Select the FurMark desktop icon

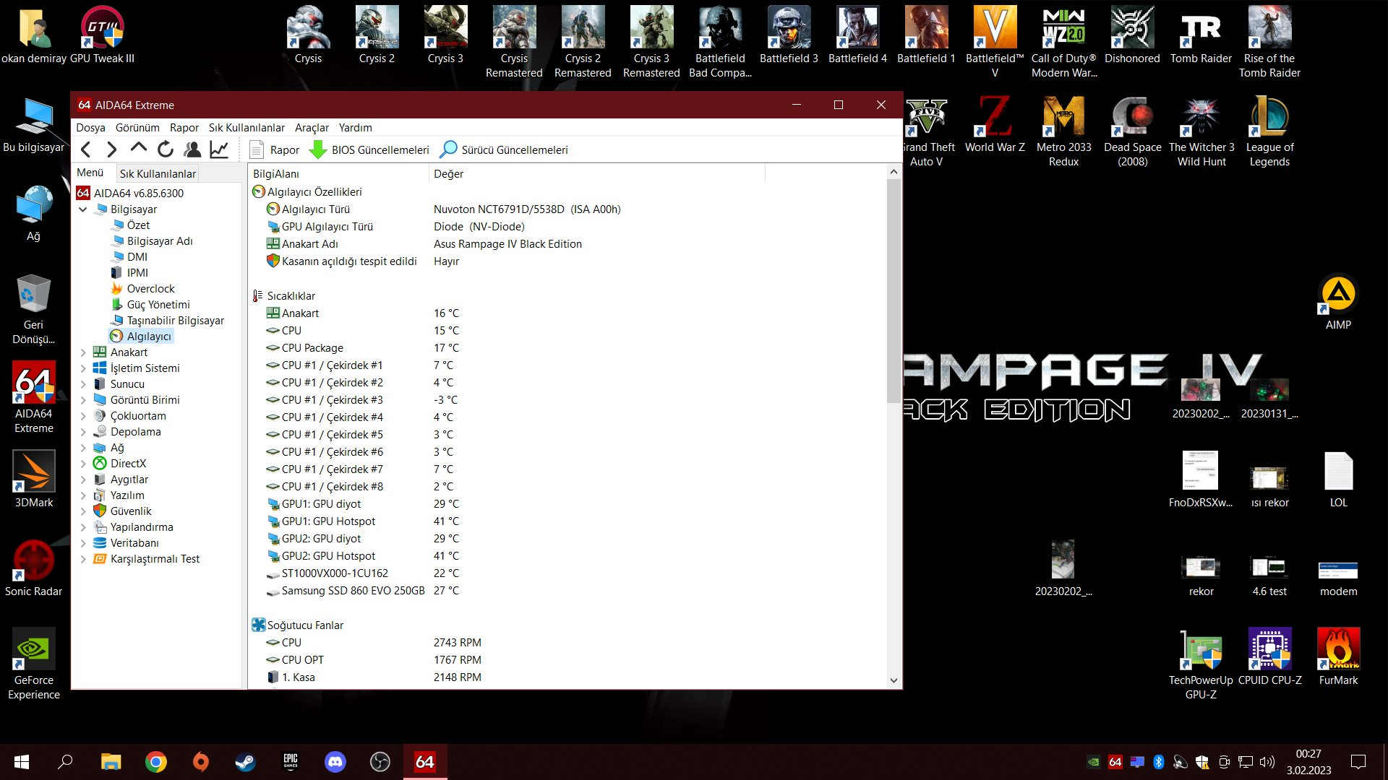pyautogui.click(x=1338, y=657)
